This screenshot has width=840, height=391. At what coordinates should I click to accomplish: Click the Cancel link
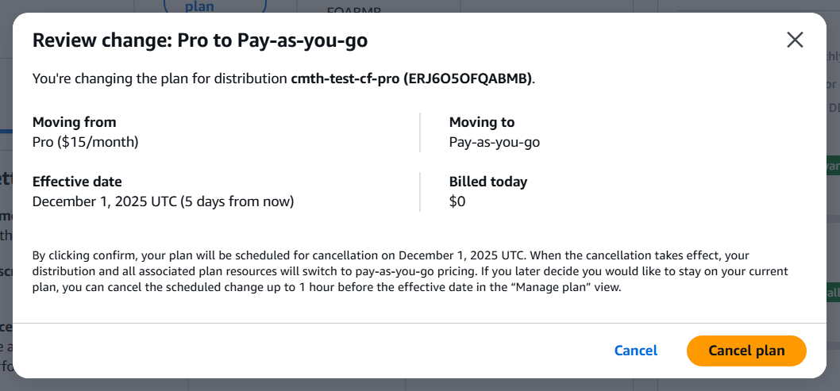(x=635, y=351)
